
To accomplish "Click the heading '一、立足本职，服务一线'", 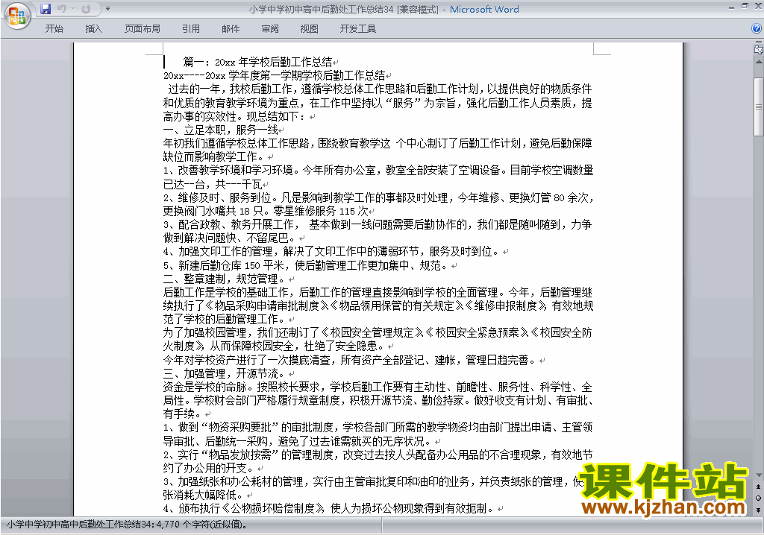I will [221, 130].
